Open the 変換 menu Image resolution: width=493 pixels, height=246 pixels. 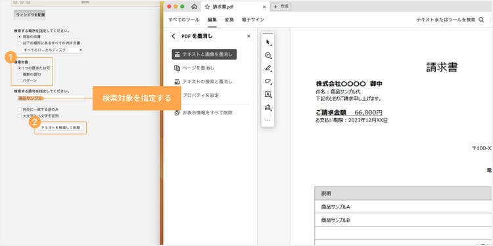(229, 20)
